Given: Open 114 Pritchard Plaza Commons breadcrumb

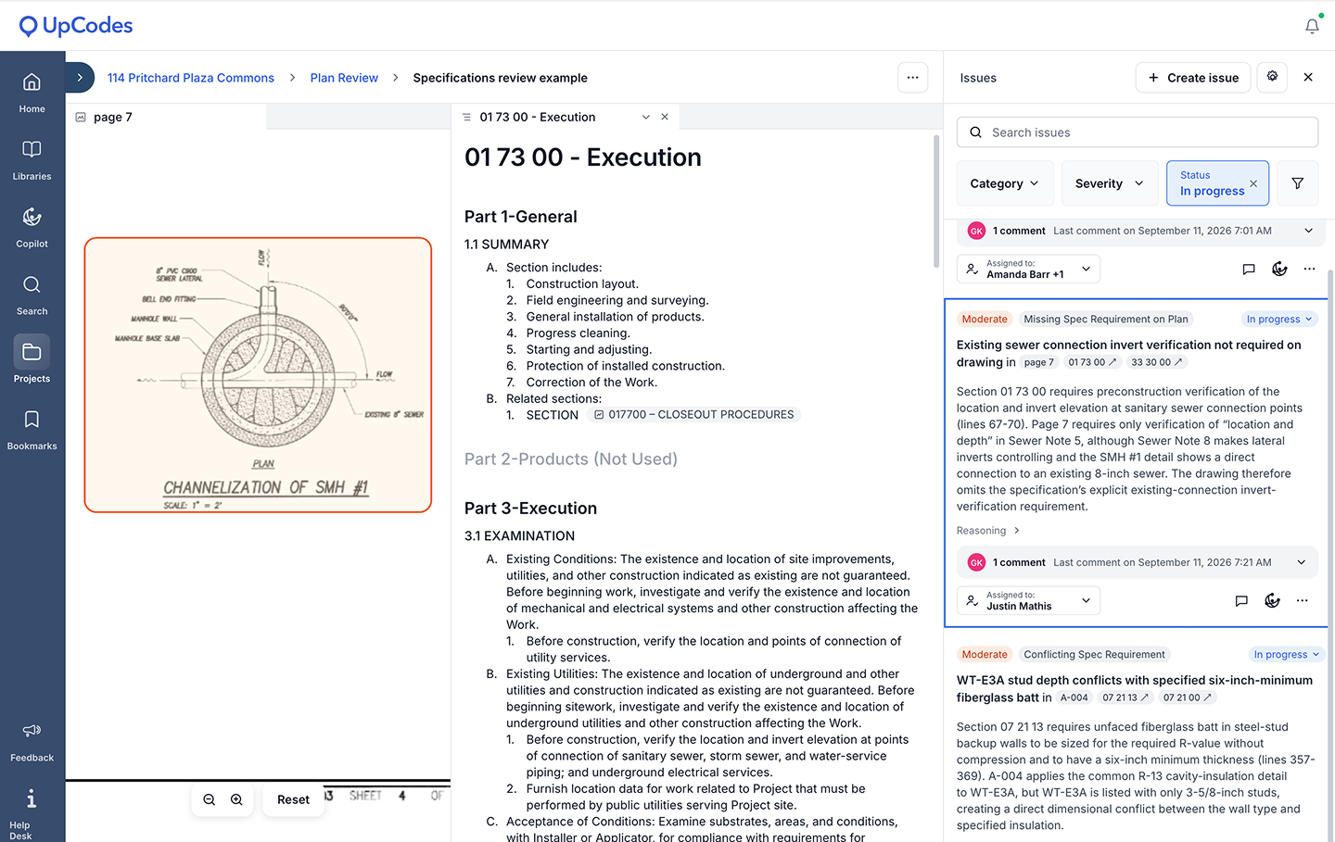Looking at the screenshot, I should (x=191, y=78).
